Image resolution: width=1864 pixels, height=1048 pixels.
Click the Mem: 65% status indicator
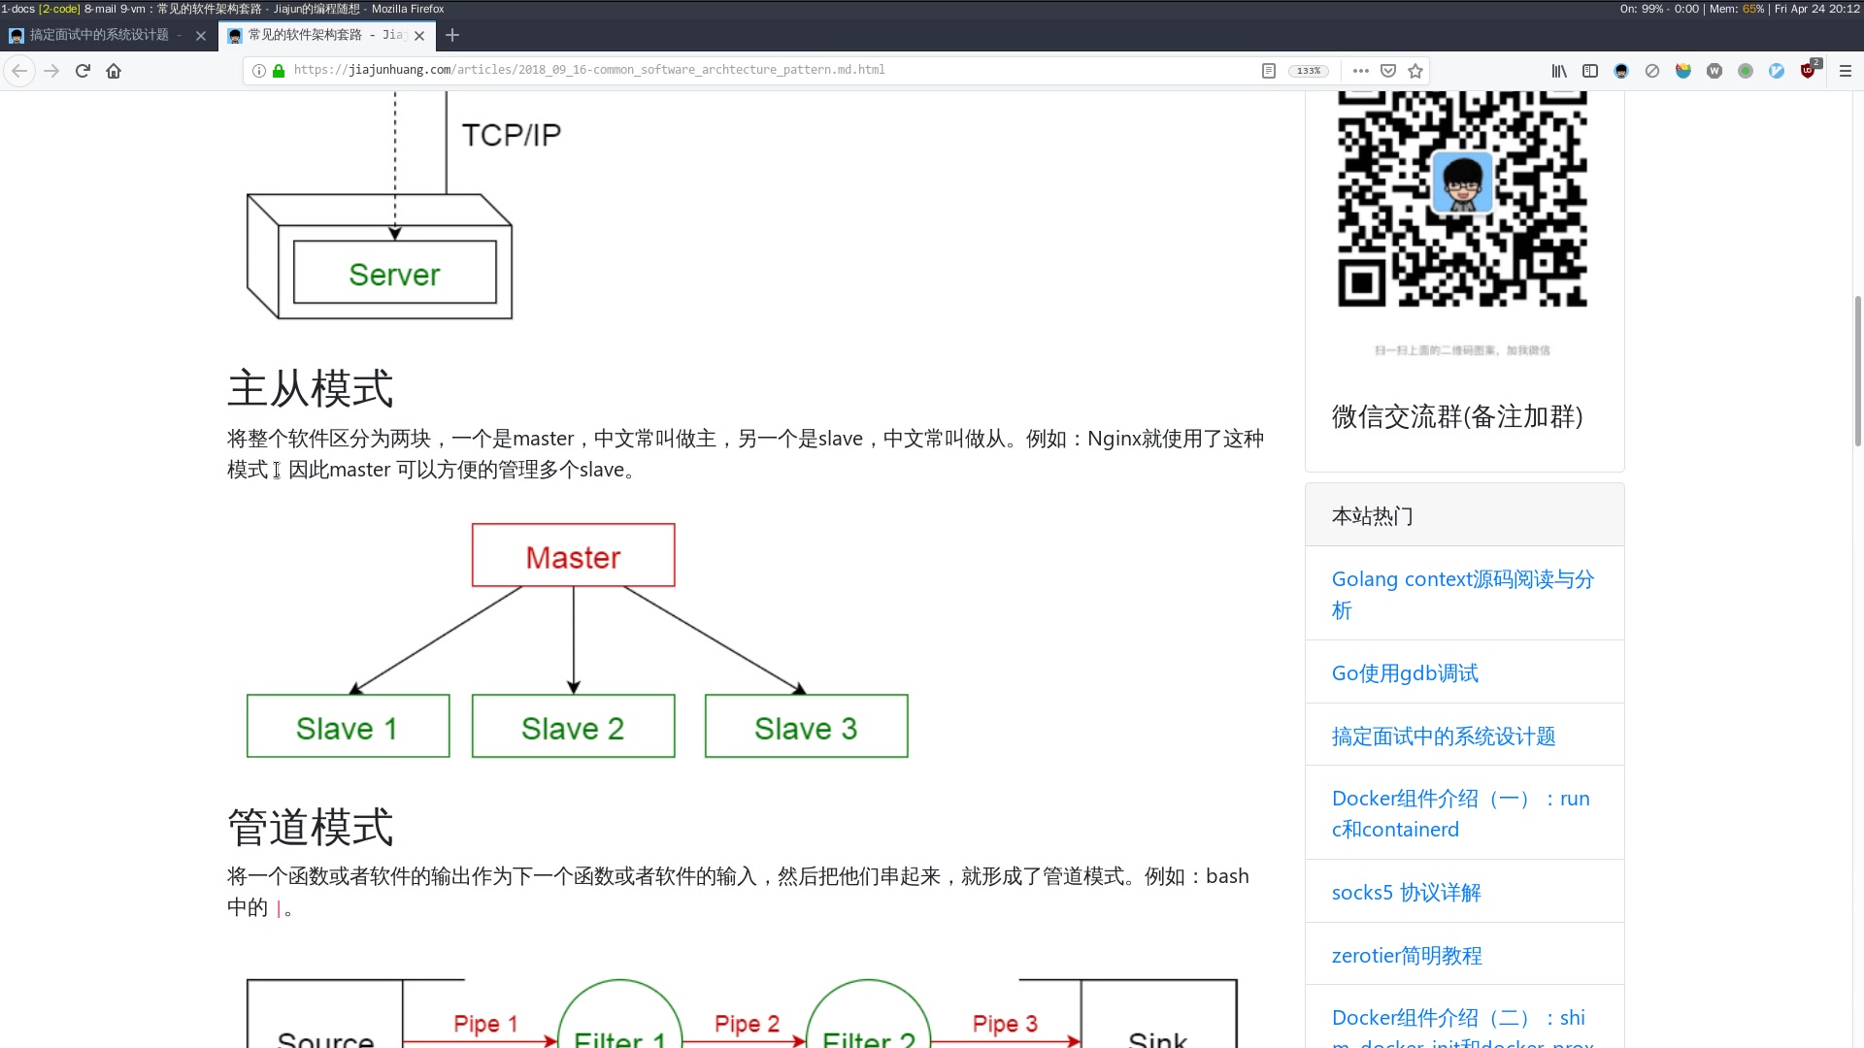1737,9
